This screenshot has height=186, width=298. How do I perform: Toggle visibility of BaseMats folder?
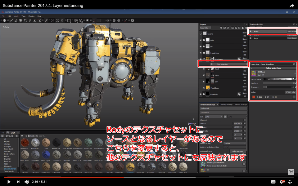point(201,94)
